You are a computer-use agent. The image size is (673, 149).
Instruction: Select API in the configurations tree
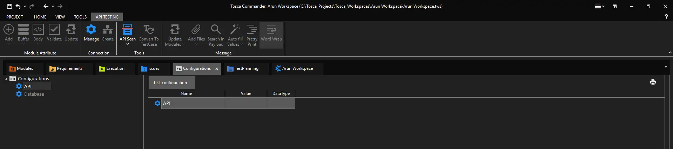(28, 86)
